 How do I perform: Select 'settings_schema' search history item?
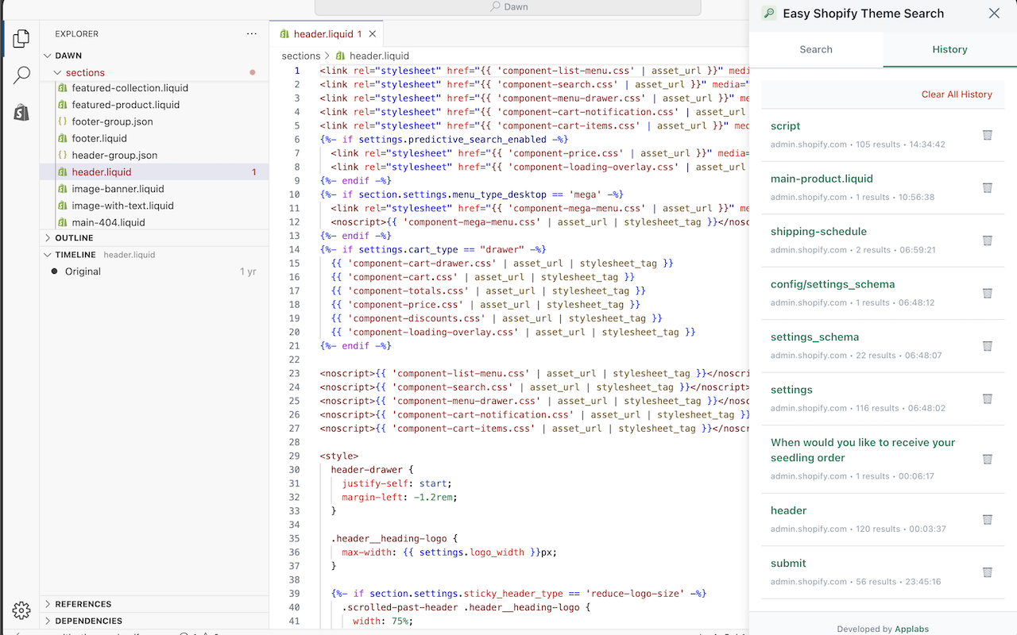[x=814, y=337]
